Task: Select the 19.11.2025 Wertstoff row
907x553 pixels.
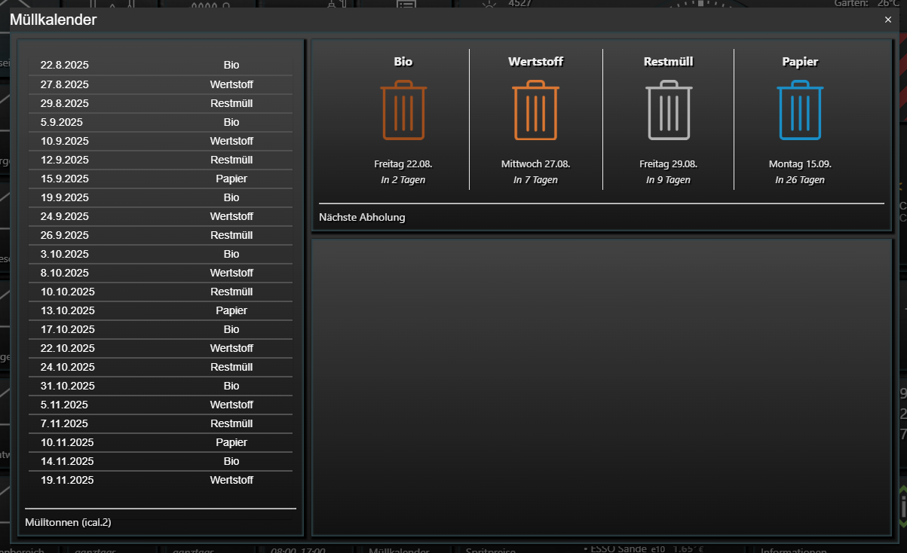Action: point(161,480)
